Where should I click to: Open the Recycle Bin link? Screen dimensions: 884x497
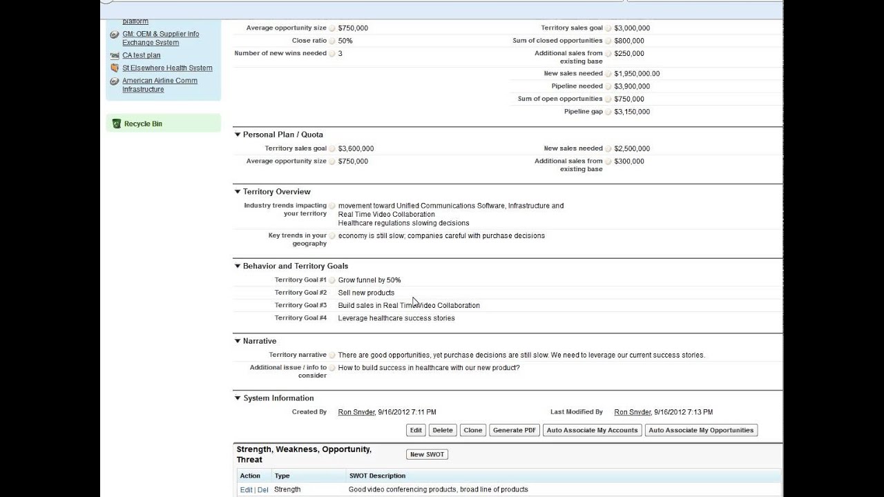tap(143, 124)
